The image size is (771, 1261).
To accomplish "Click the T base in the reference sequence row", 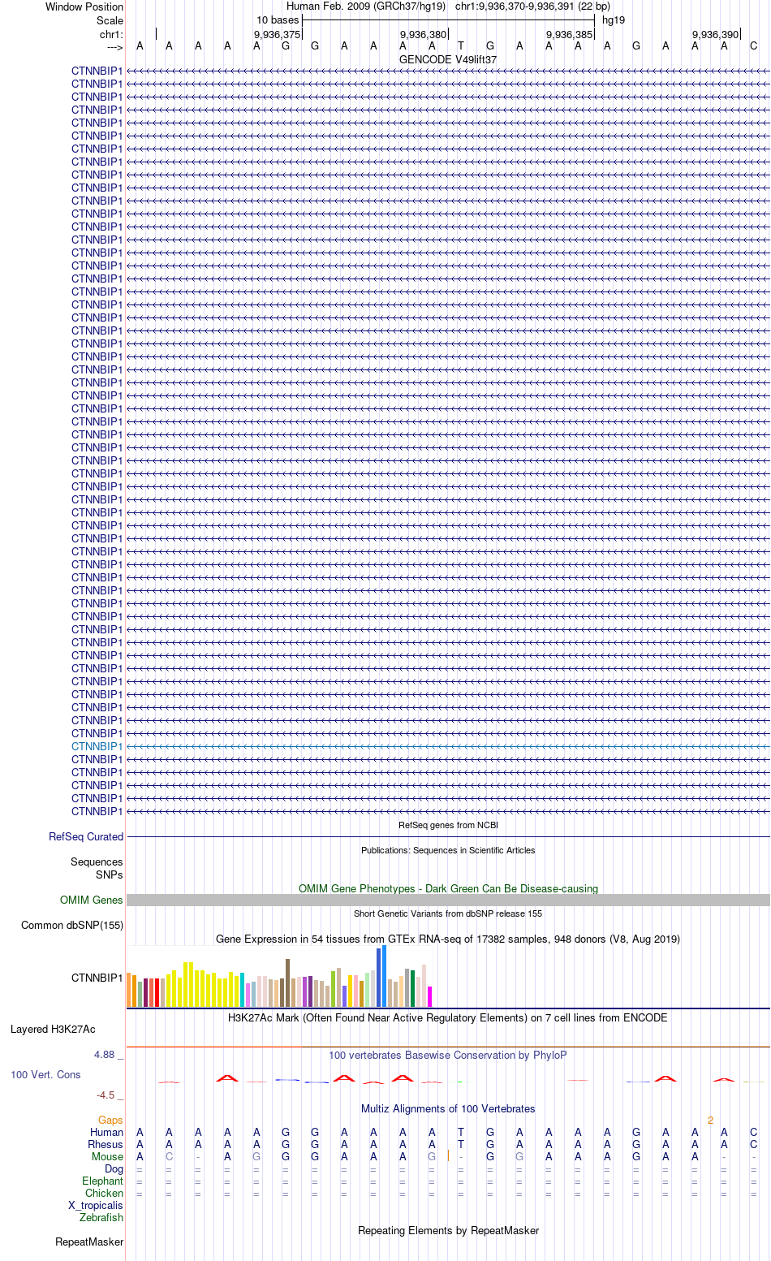I will pos(461,46).
